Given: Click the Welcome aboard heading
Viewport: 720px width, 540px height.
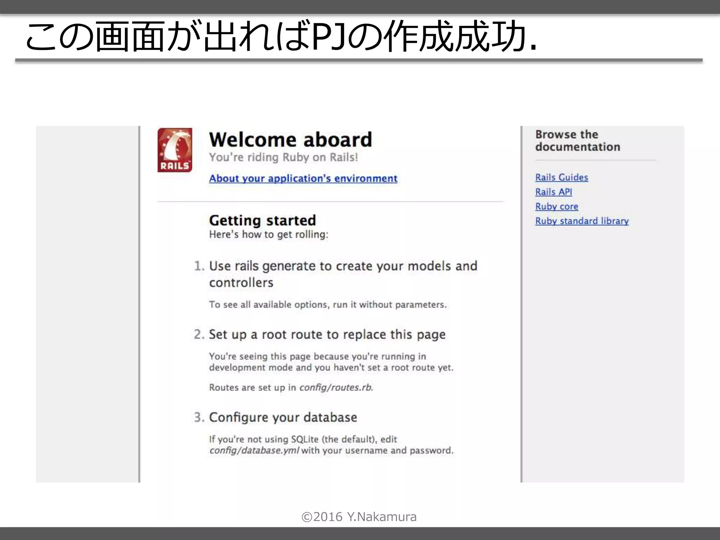Looking at the screenshot, I should click(290, 140).
